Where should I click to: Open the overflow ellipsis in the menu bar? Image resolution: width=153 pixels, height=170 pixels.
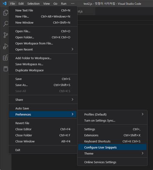(73, 4)
